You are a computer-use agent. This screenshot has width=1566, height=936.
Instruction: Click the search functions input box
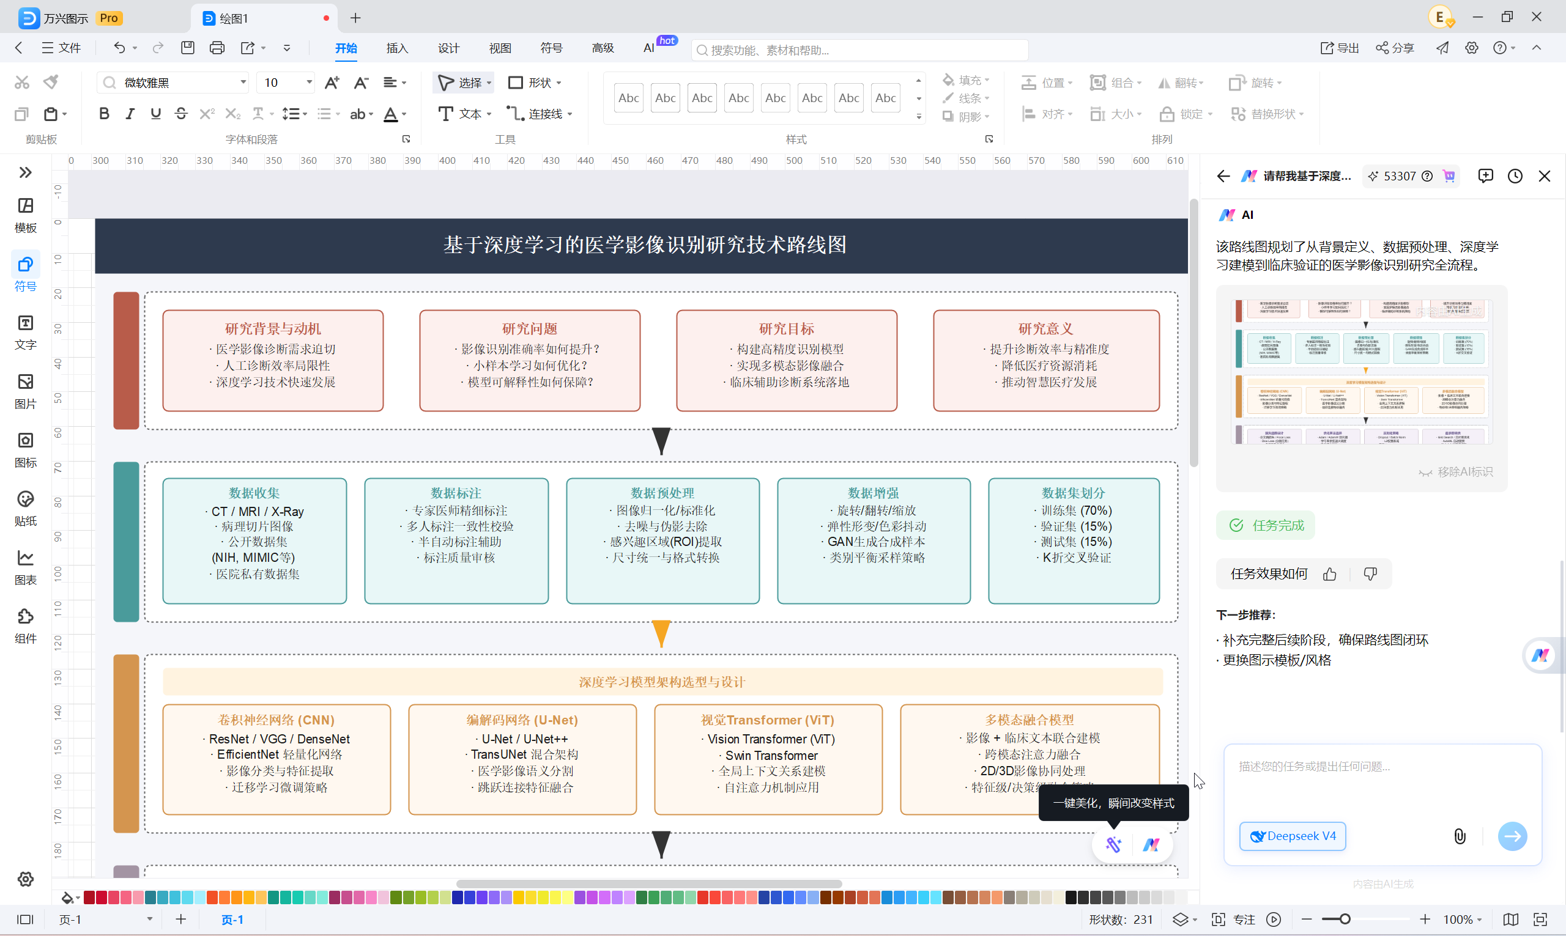[859, 50]
